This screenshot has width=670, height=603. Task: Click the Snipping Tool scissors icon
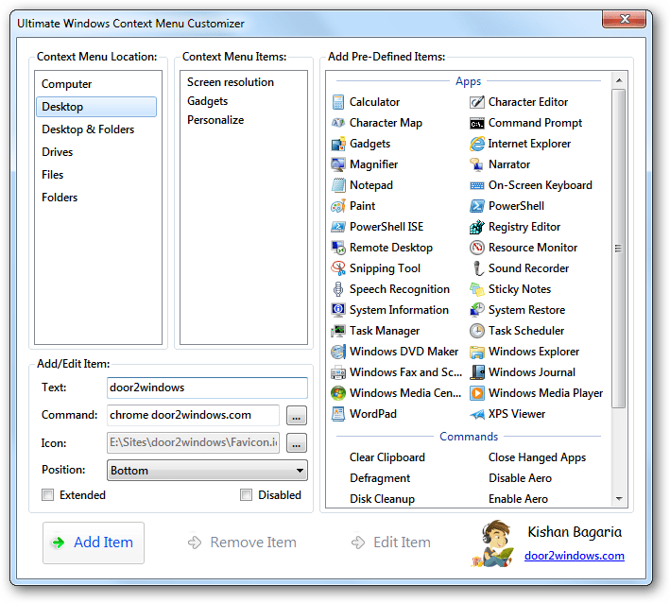(338, 268)
